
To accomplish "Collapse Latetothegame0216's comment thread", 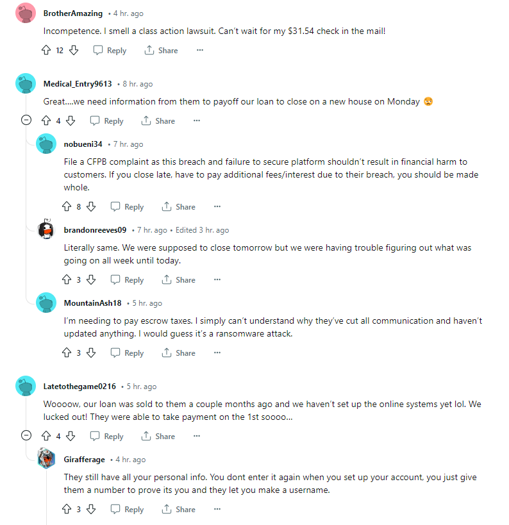I will 26,436.
